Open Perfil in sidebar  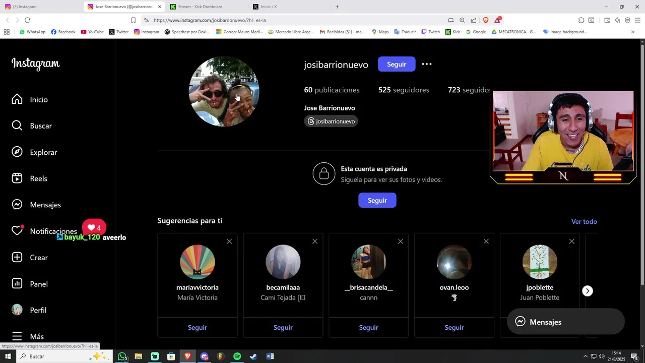(x=29, y=310)
